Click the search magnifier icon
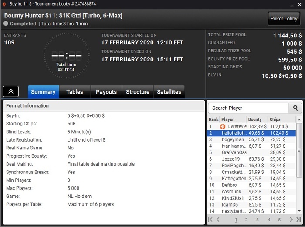Image resolution: width=305 pixels, height=227 pixels. tap(295, 108)
